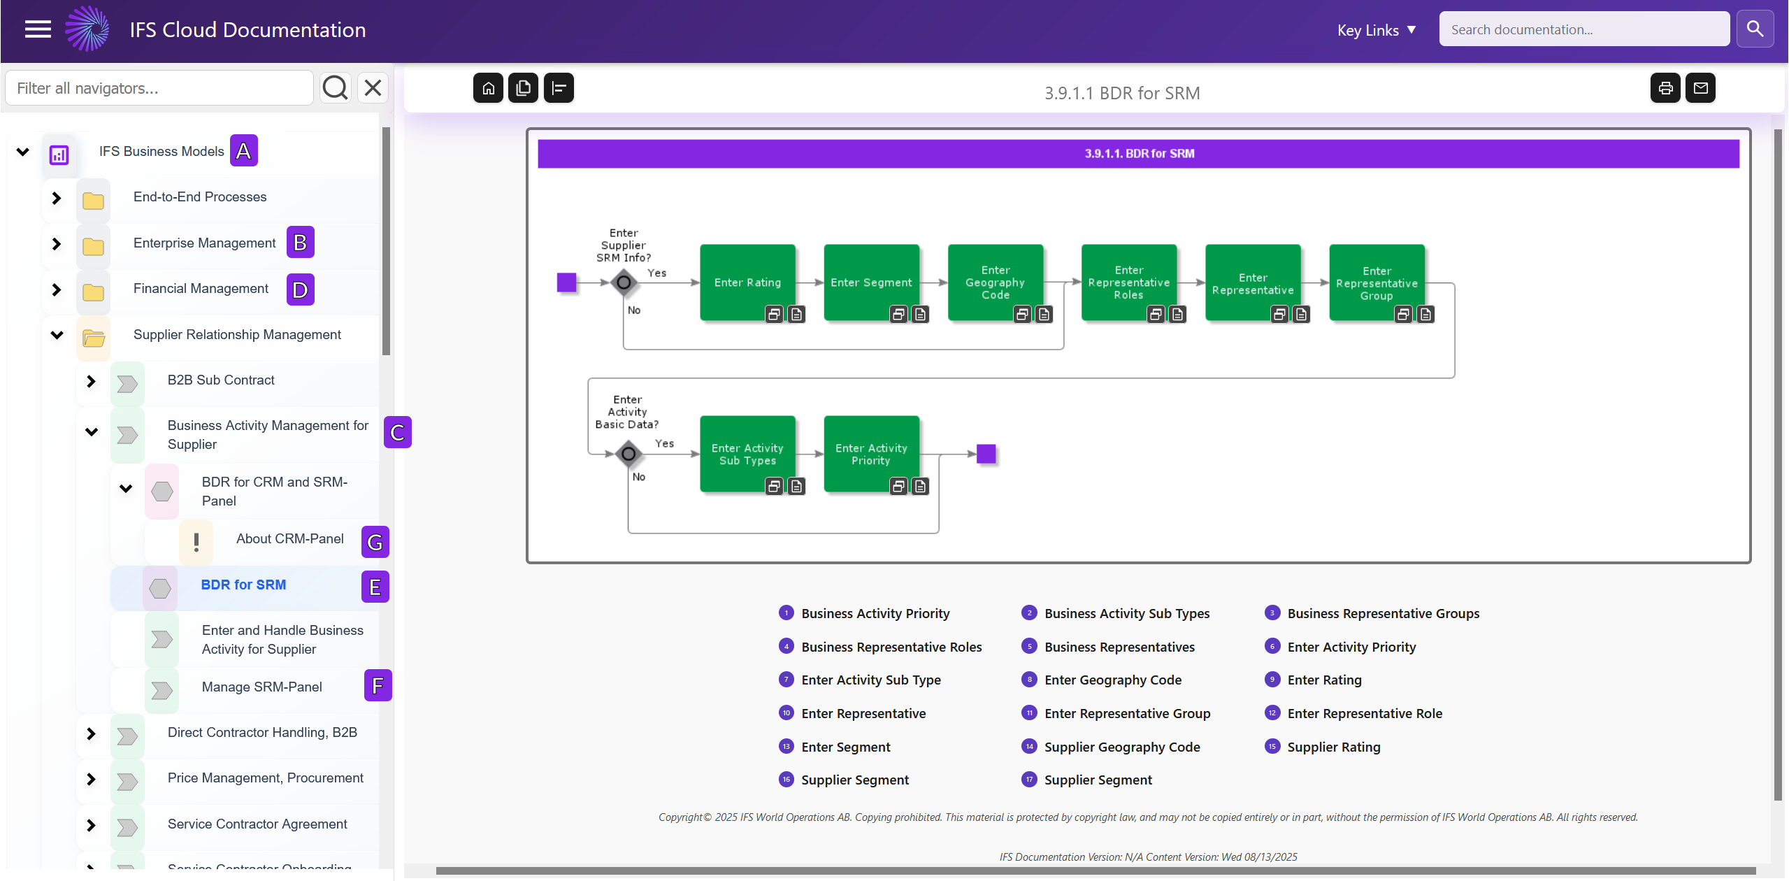Expand the Financial Management node
Image resolution: width=1789 pixels, height=881 pixels.
56,289
